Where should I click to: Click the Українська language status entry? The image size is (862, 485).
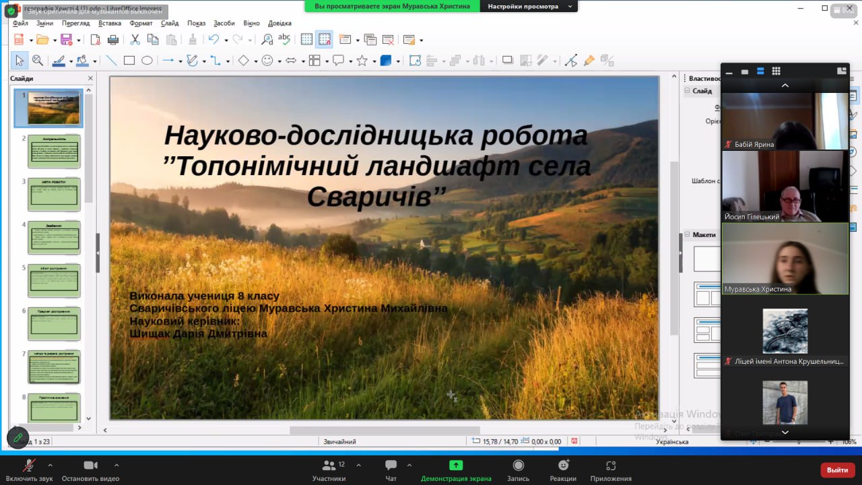coord(672,442)
